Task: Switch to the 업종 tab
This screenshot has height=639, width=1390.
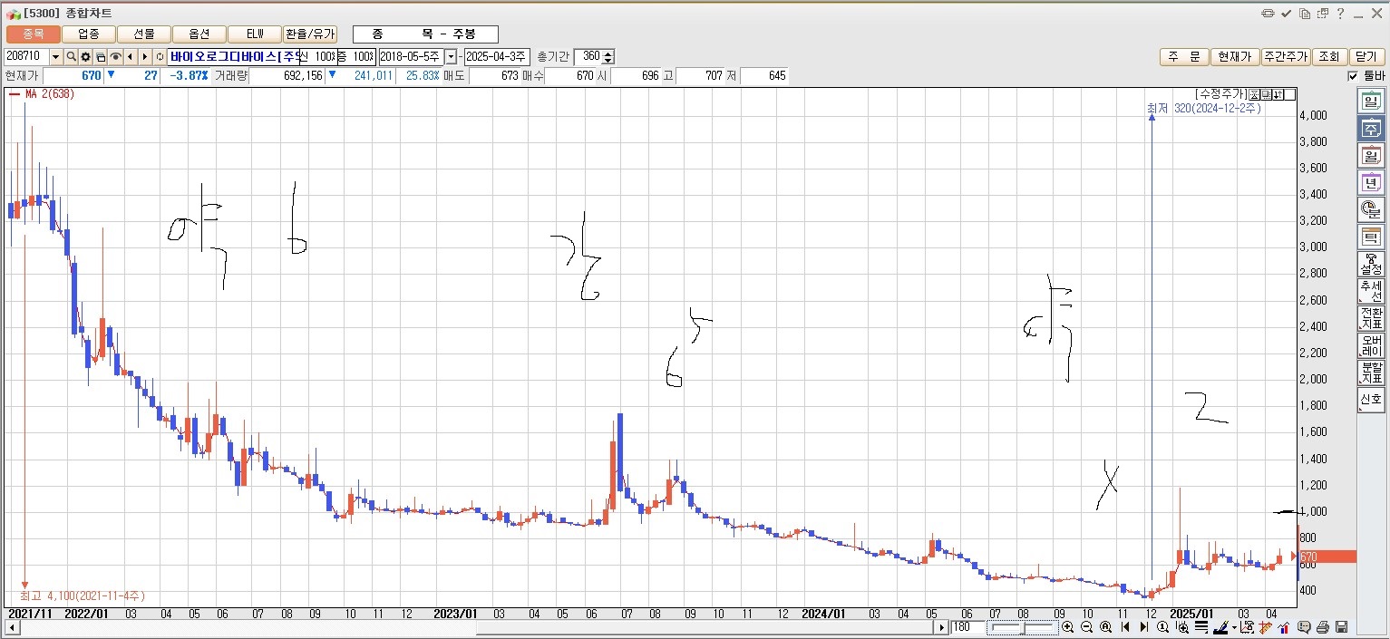Action: [88, 34]
